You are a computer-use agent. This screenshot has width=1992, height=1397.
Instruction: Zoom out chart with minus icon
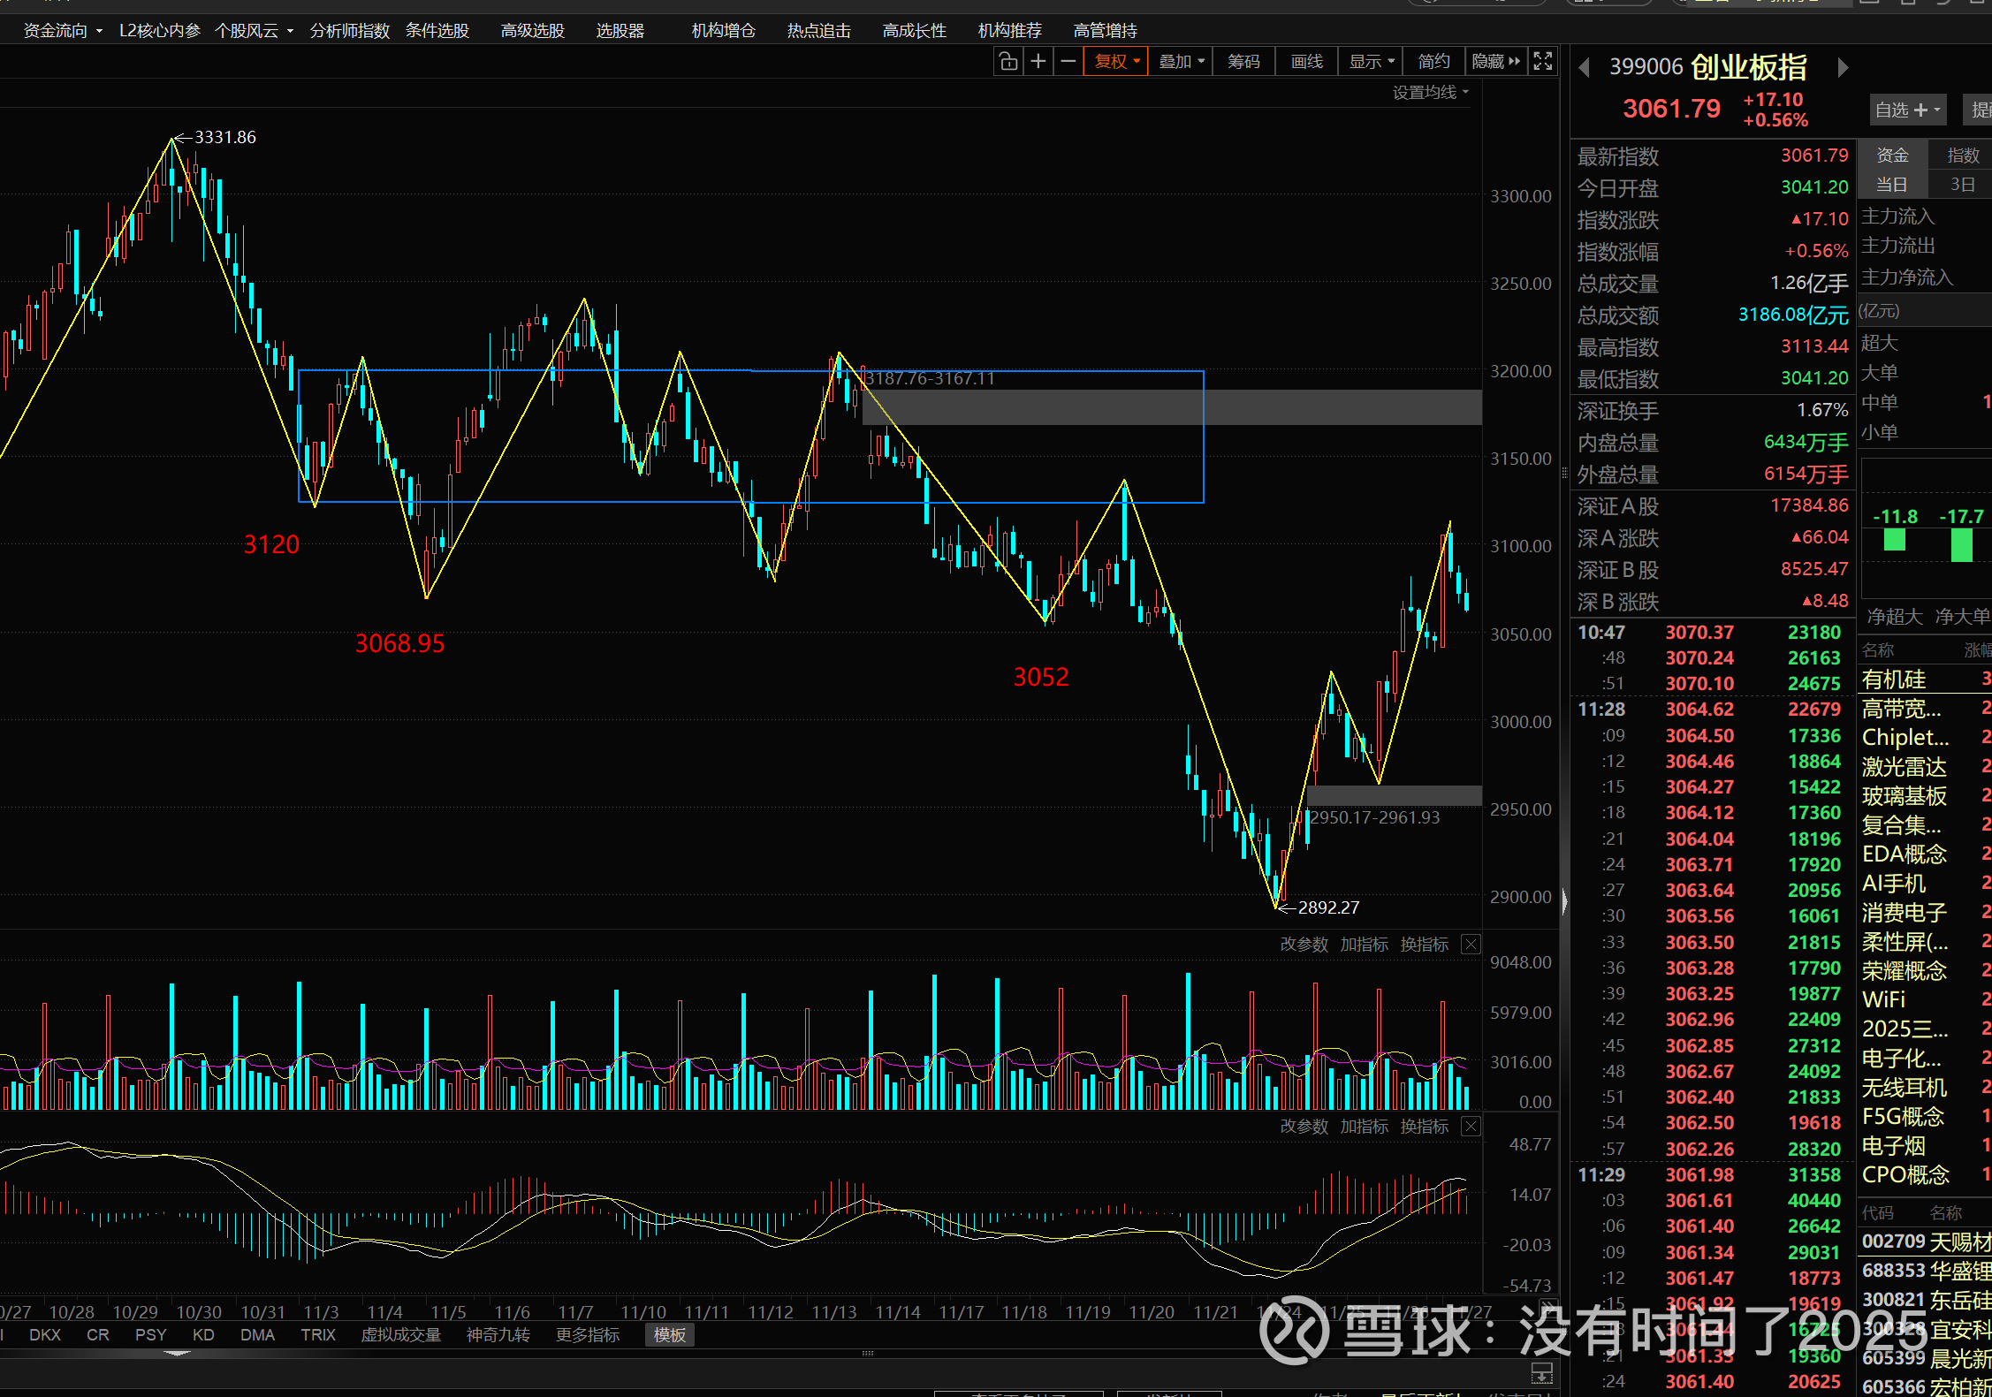[x=1068, y=61]
